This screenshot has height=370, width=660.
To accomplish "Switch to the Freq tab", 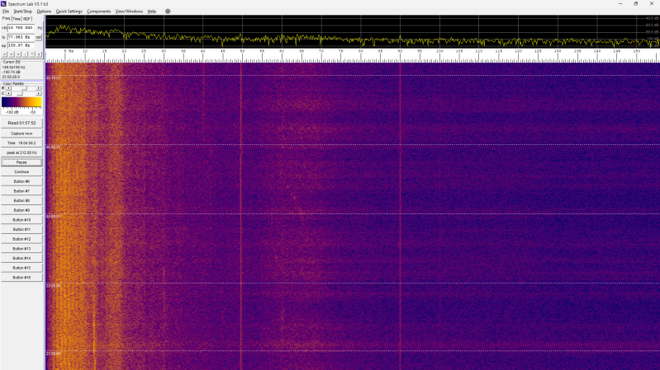I will (6, 18).
